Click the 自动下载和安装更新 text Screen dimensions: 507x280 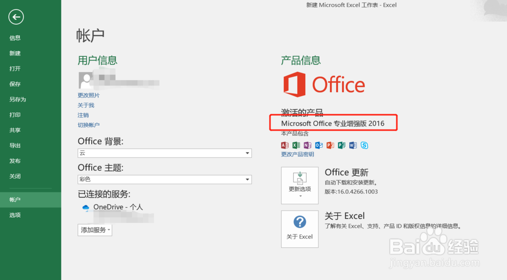click(x=351, y=183)
